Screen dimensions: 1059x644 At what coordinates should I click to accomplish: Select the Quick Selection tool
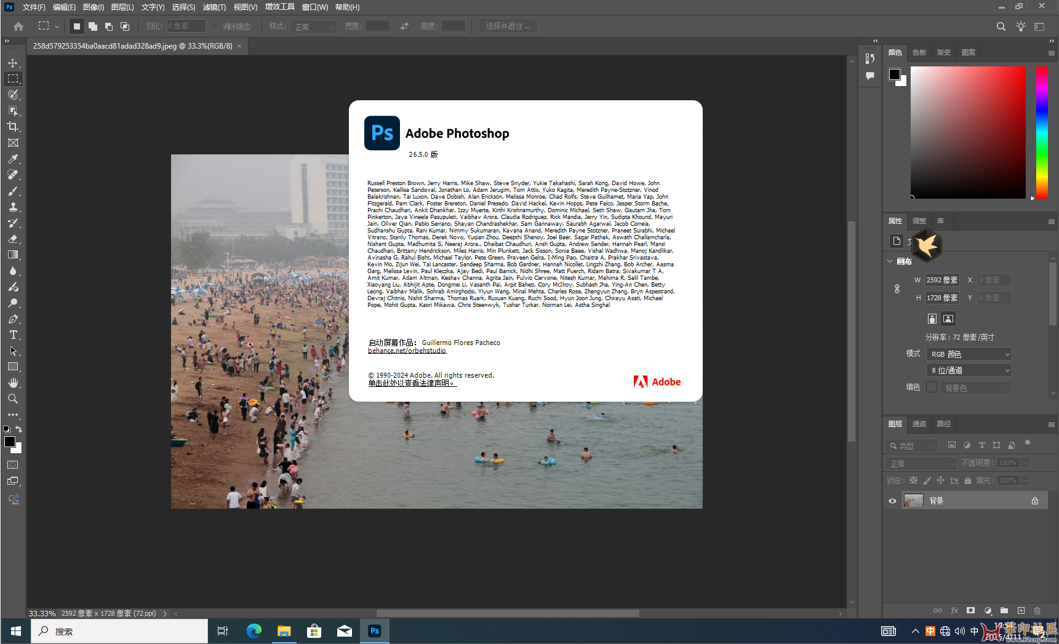click(x=13, y=95)
